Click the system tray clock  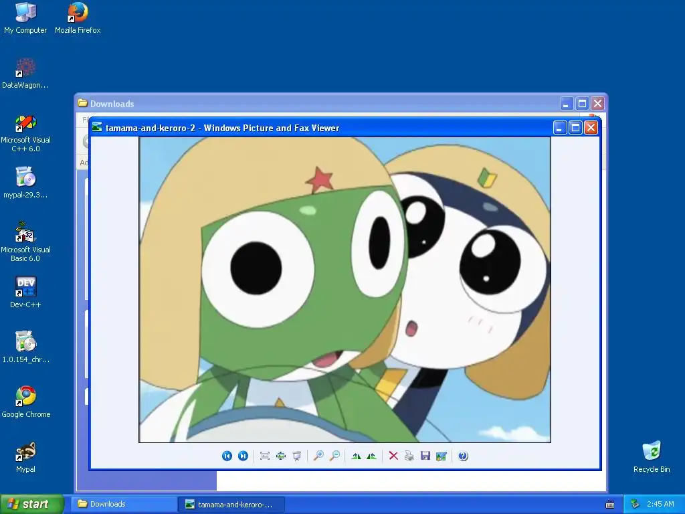660,504
